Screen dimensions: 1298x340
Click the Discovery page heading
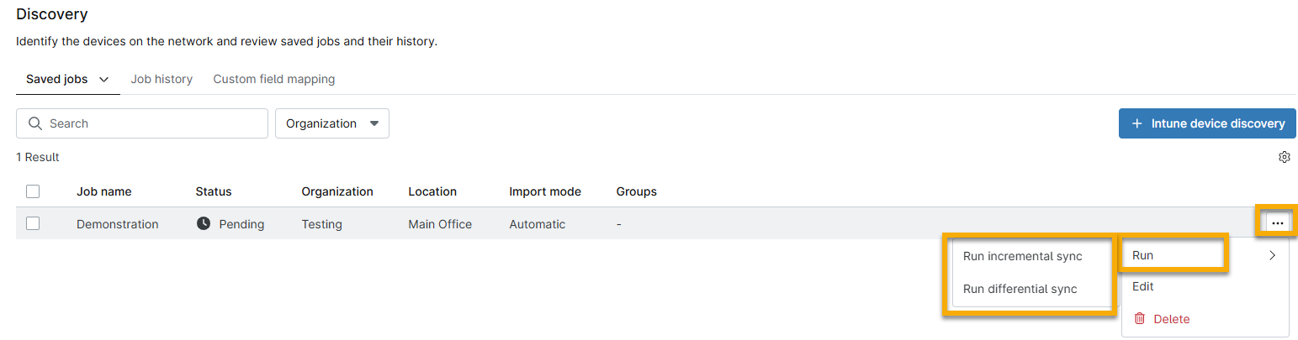point(52,14)
